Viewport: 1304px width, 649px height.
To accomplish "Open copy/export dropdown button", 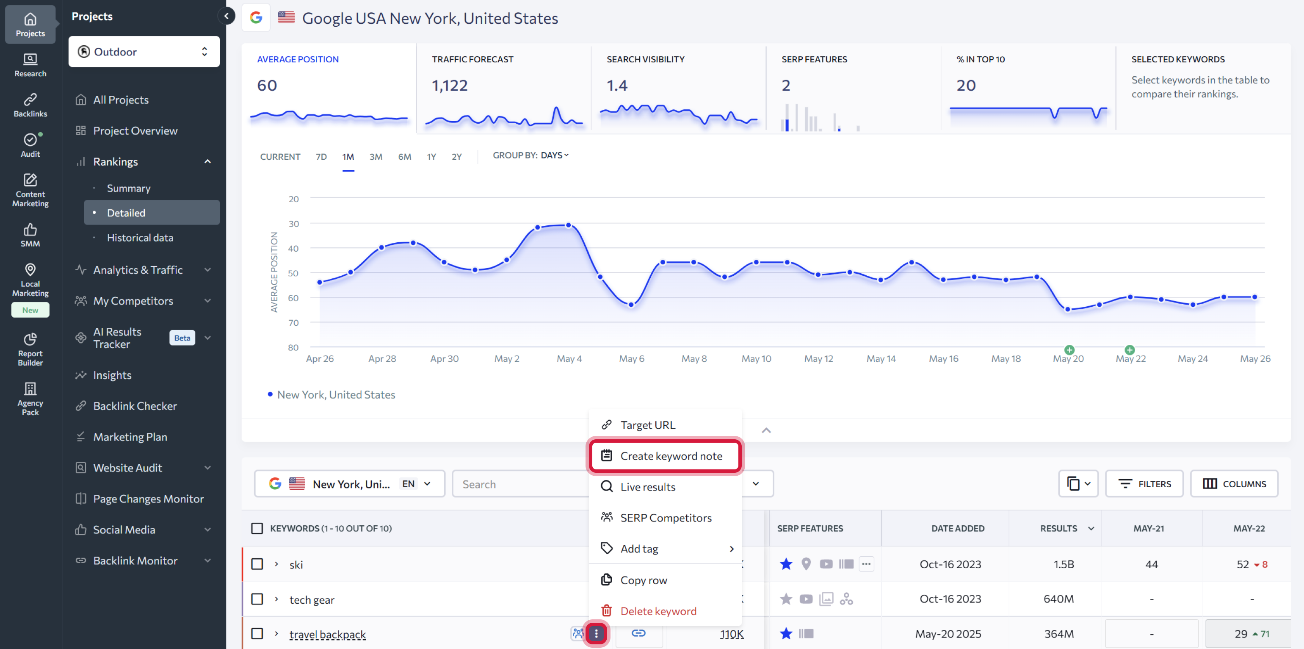I will [x=1078, y=484].
